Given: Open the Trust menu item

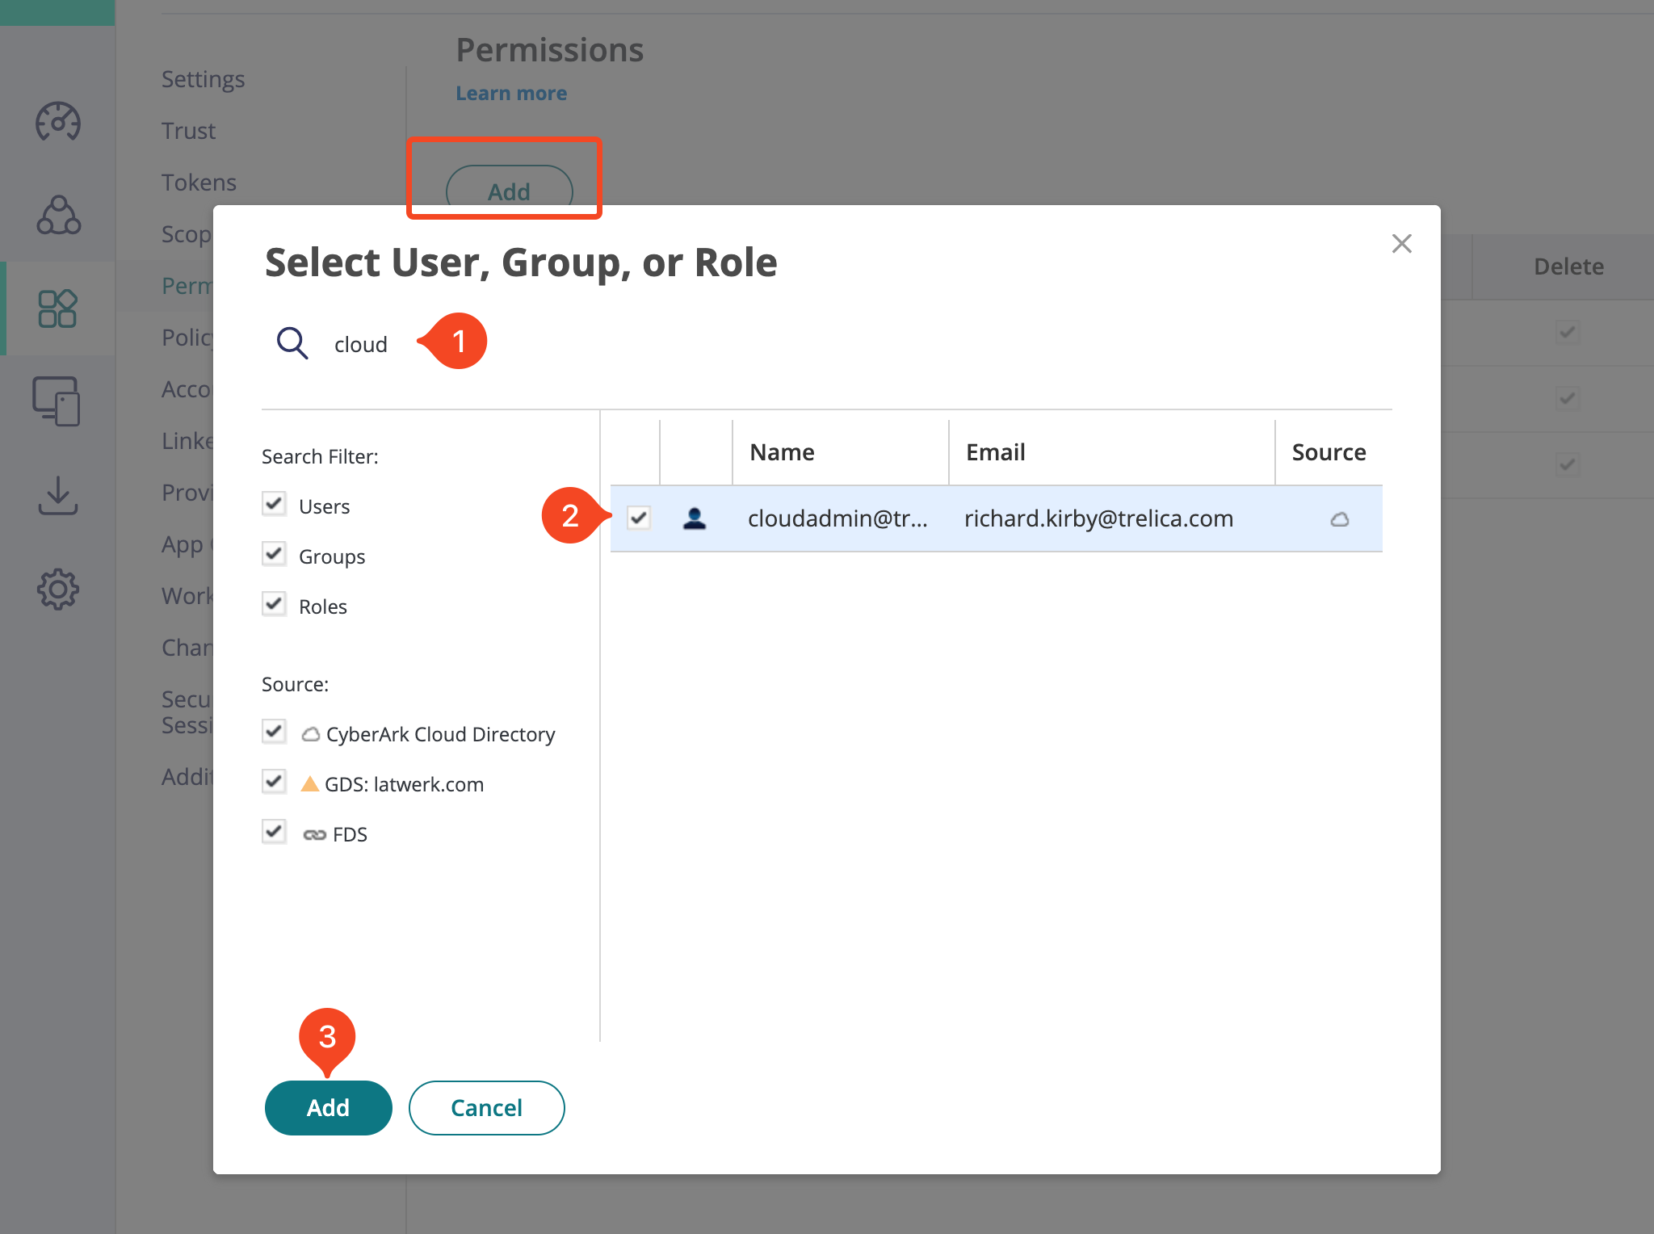Looking at the screenshot, I should coord(188,131).
